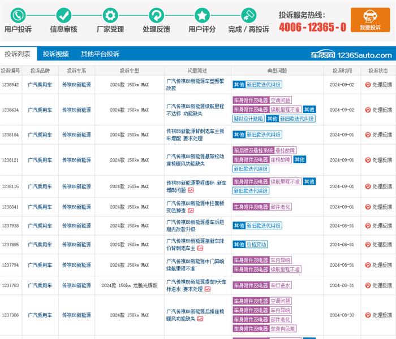Screen dimensions: 396x339
Task: Open the 投诉列表 tab
Action: pyautogui.click(x=18, y=54)
